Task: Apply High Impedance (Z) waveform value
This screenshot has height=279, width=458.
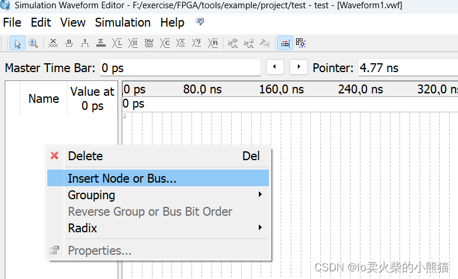Action: pos(101,43)
